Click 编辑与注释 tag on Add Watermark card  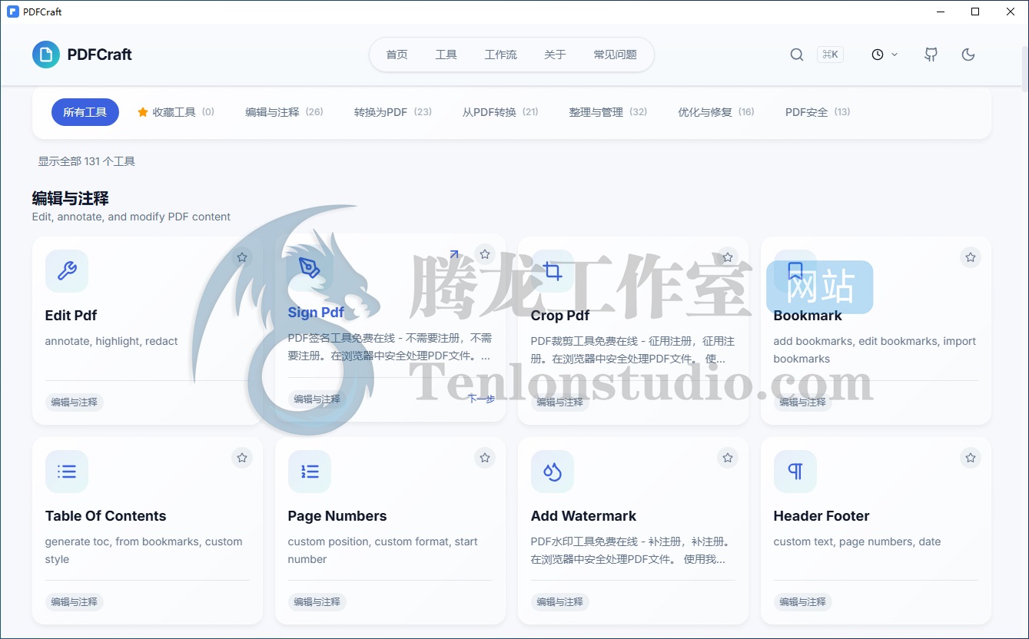[559, 602]
